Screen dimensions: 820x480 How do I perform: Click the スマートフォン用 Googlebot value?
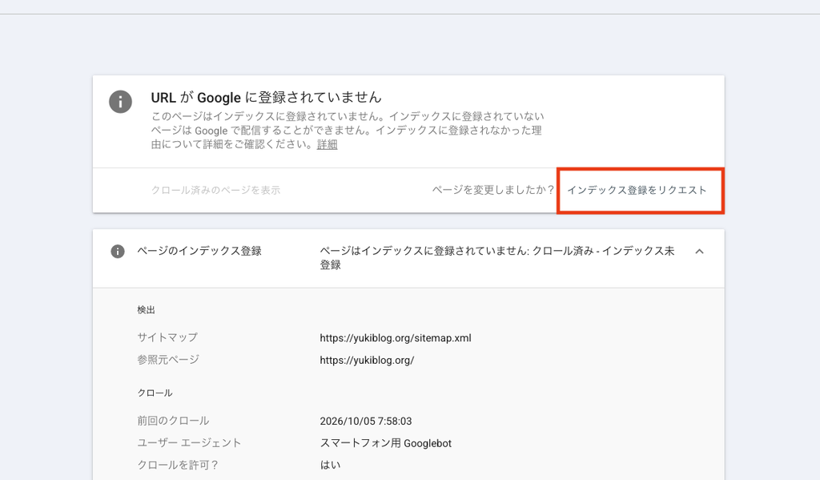click(x=385, y=443)
